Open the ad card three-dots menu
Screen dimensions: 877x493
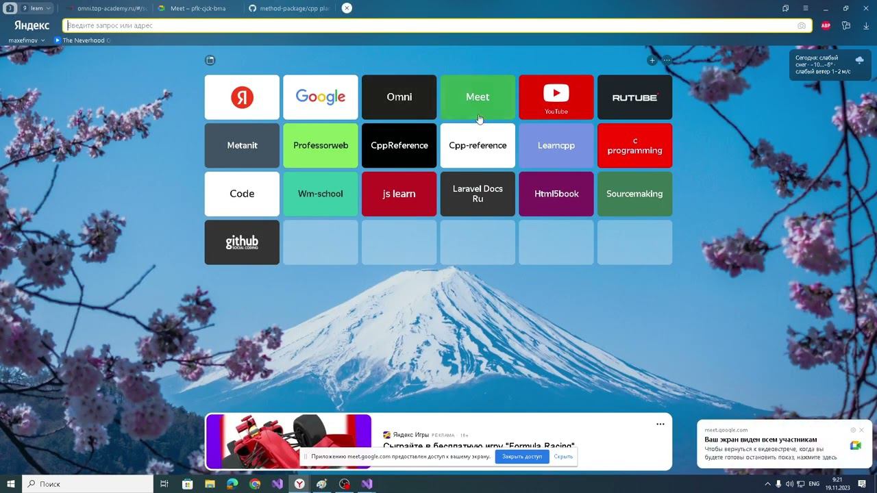(660, 424)
